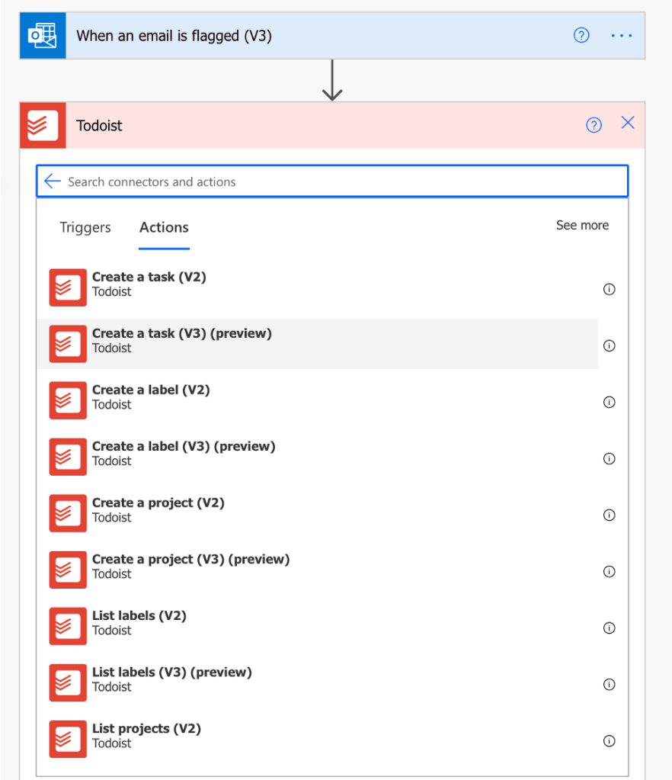Open the trigger options ellipsis menu
This screenshot has width=672, height=780.
coord(621,35)
